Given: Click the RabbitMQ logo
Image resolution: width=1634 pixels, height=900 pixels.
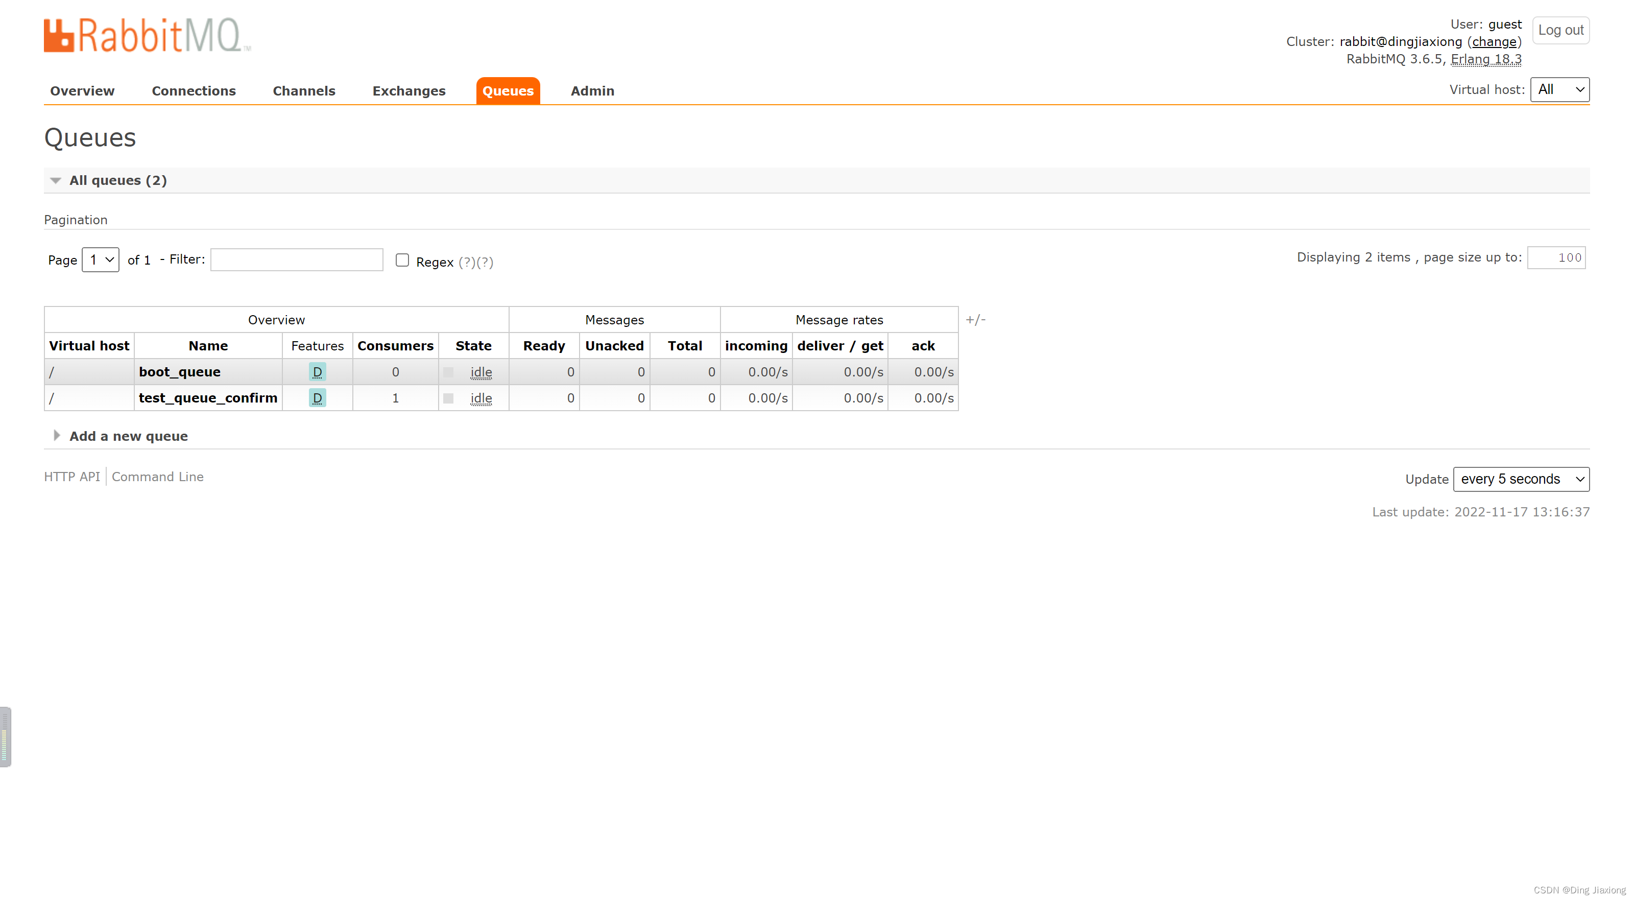Looking at the screenshot, I should [147, 35].
